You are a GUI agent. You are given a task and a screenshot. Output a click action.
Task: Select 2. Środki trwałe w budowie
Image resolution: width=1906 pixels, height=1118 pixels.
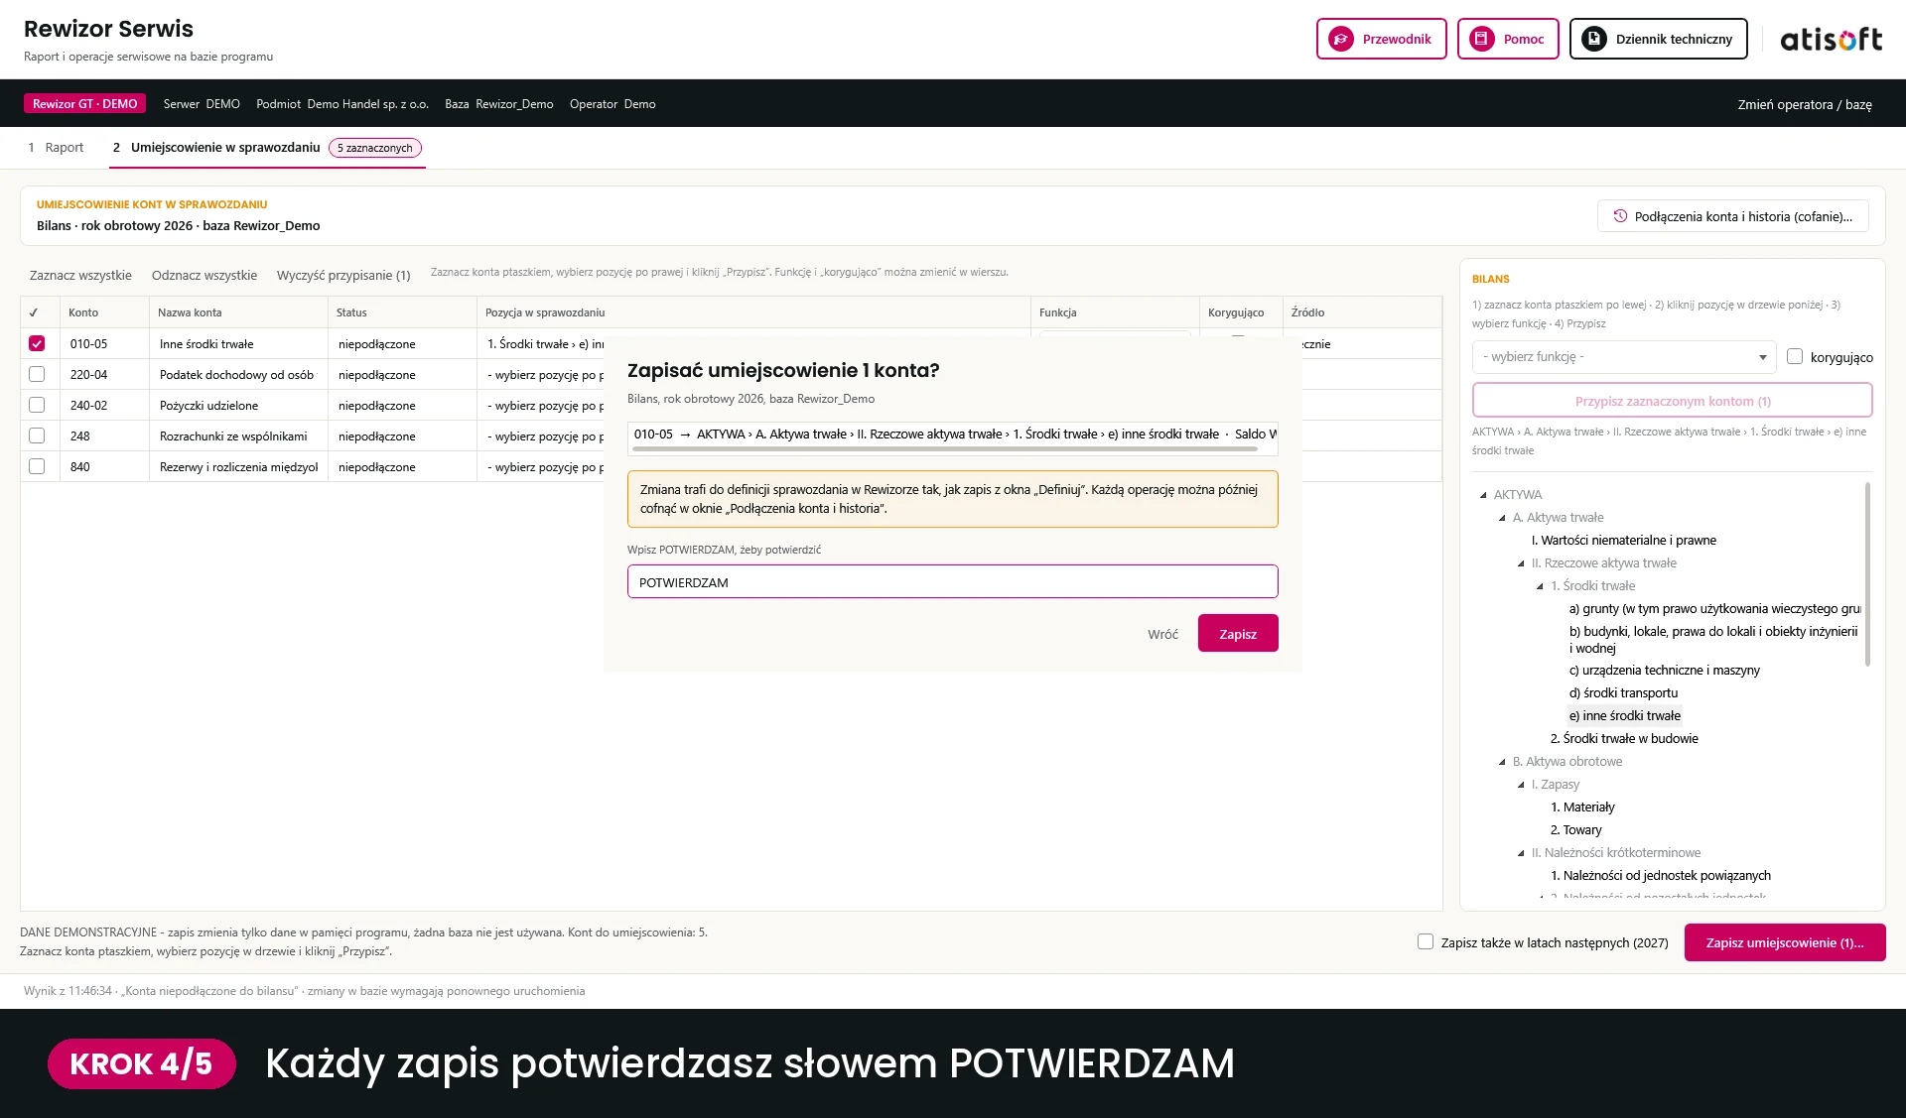pos(1624,739)
